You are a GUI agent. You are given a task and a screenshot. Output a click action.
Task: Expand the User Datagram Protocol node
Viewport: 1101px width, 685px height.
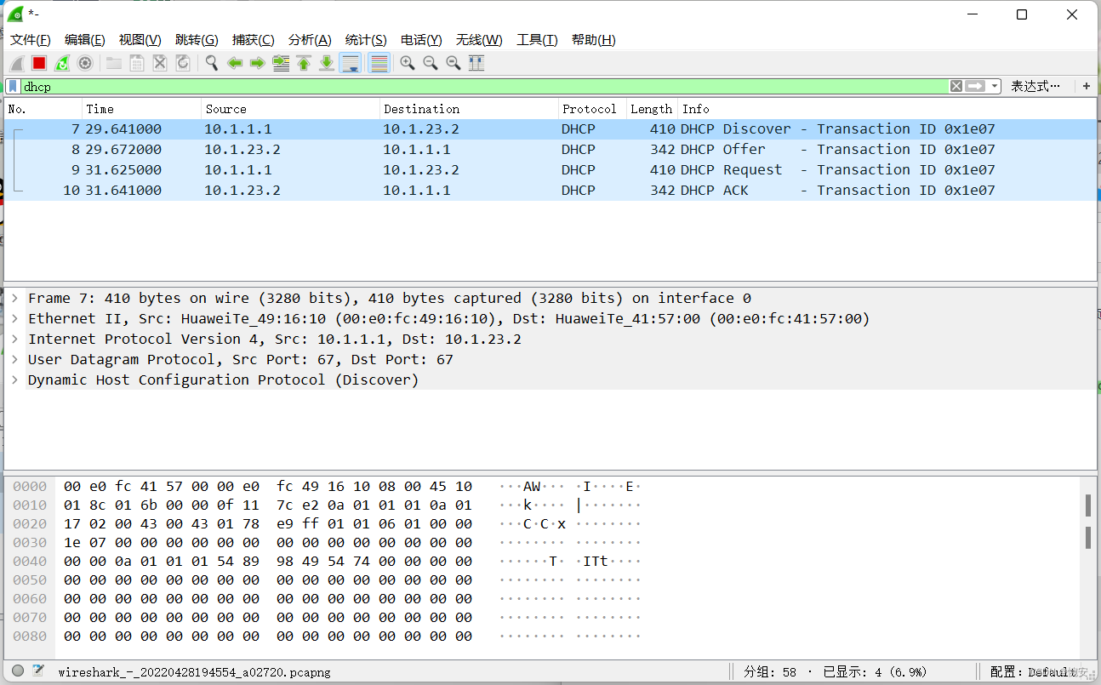click(14, 359)
